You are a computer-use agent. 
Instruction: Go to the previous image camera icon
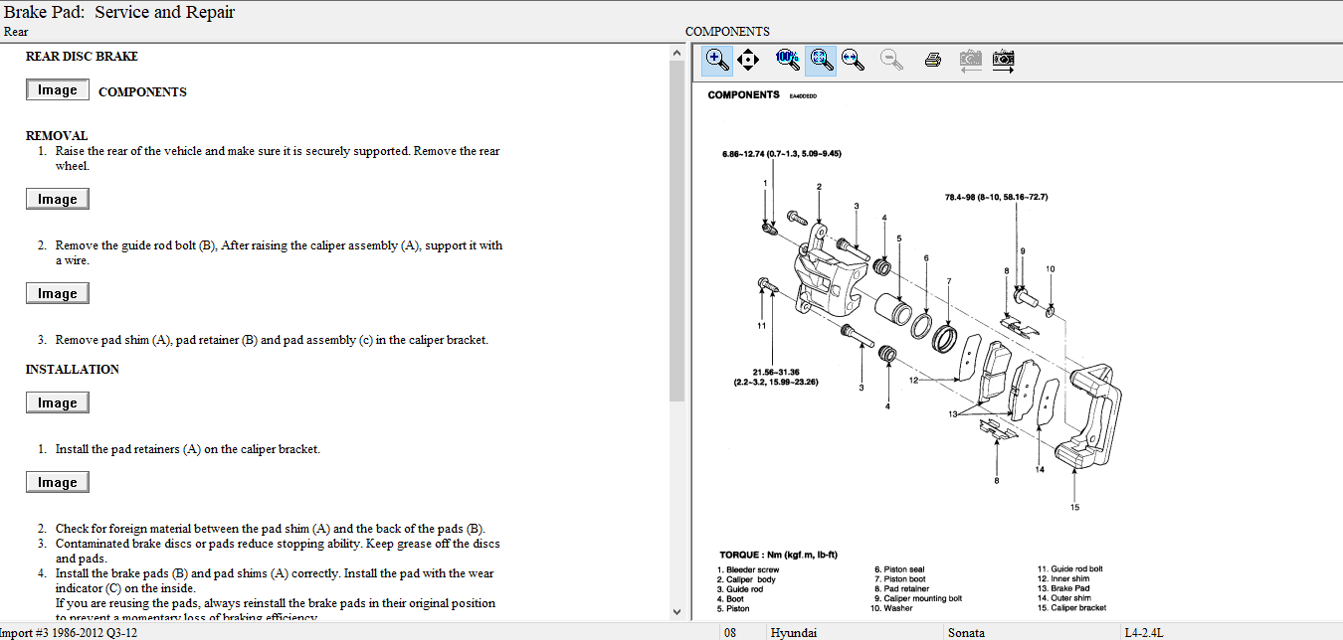pyautogui.click(x=970, y=60)
